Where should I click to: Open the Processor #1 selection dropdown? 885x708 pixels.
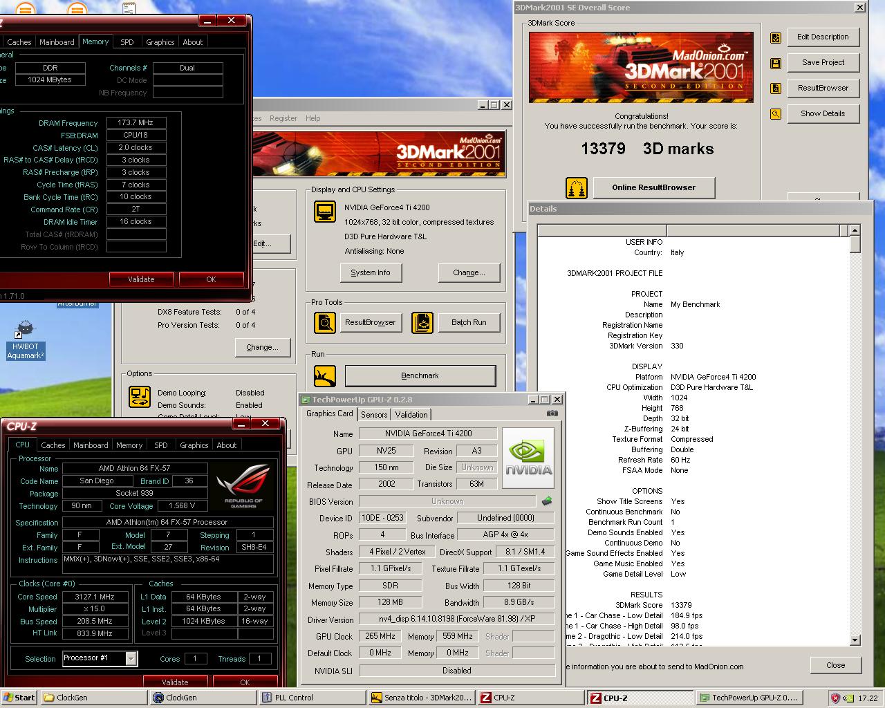point(131,659)
